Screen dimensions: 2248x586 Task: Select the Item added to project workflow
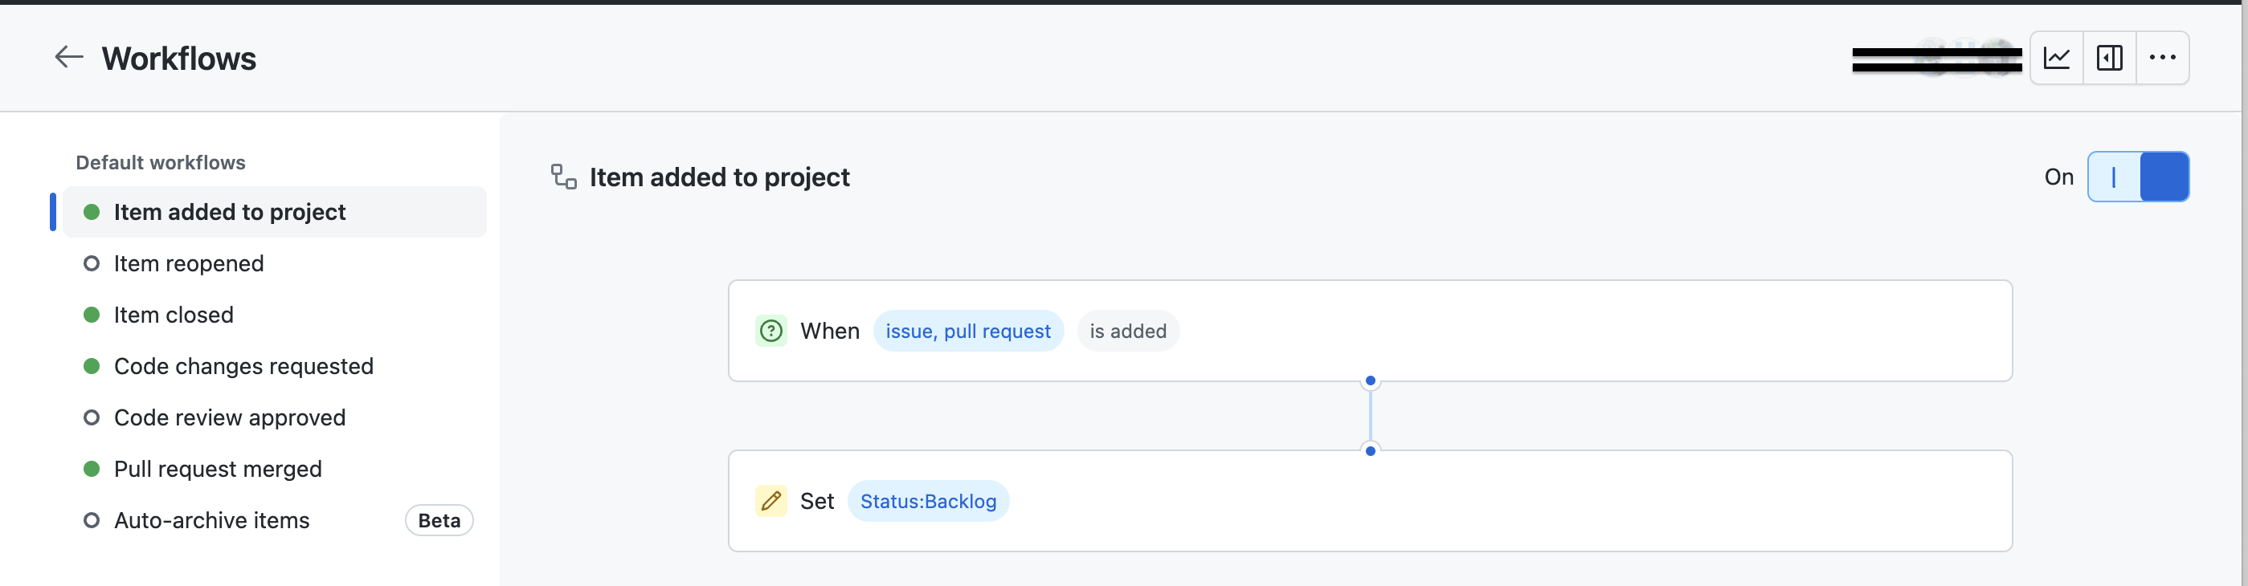point(230,212)
